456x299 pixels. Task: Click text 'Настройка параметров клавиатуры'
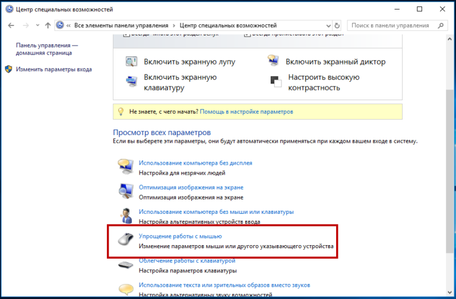click(188, 271)
